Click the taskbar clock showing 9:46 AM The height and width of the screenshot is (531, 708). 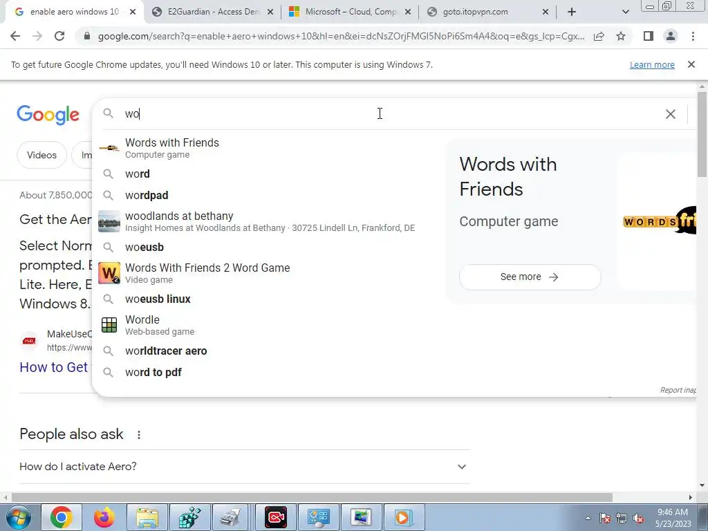(x=673, y=518)
